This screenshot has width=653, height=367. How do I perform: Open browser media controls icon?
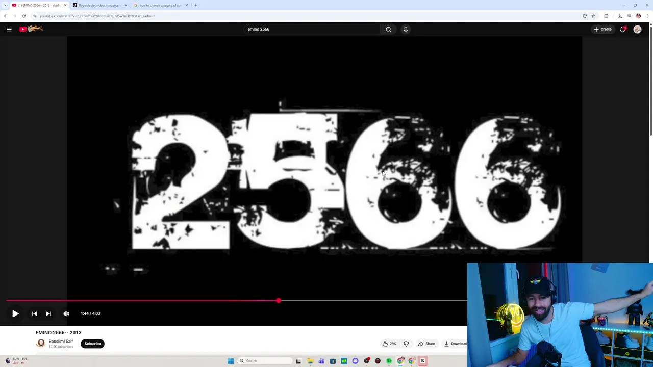tap(629, 16)
